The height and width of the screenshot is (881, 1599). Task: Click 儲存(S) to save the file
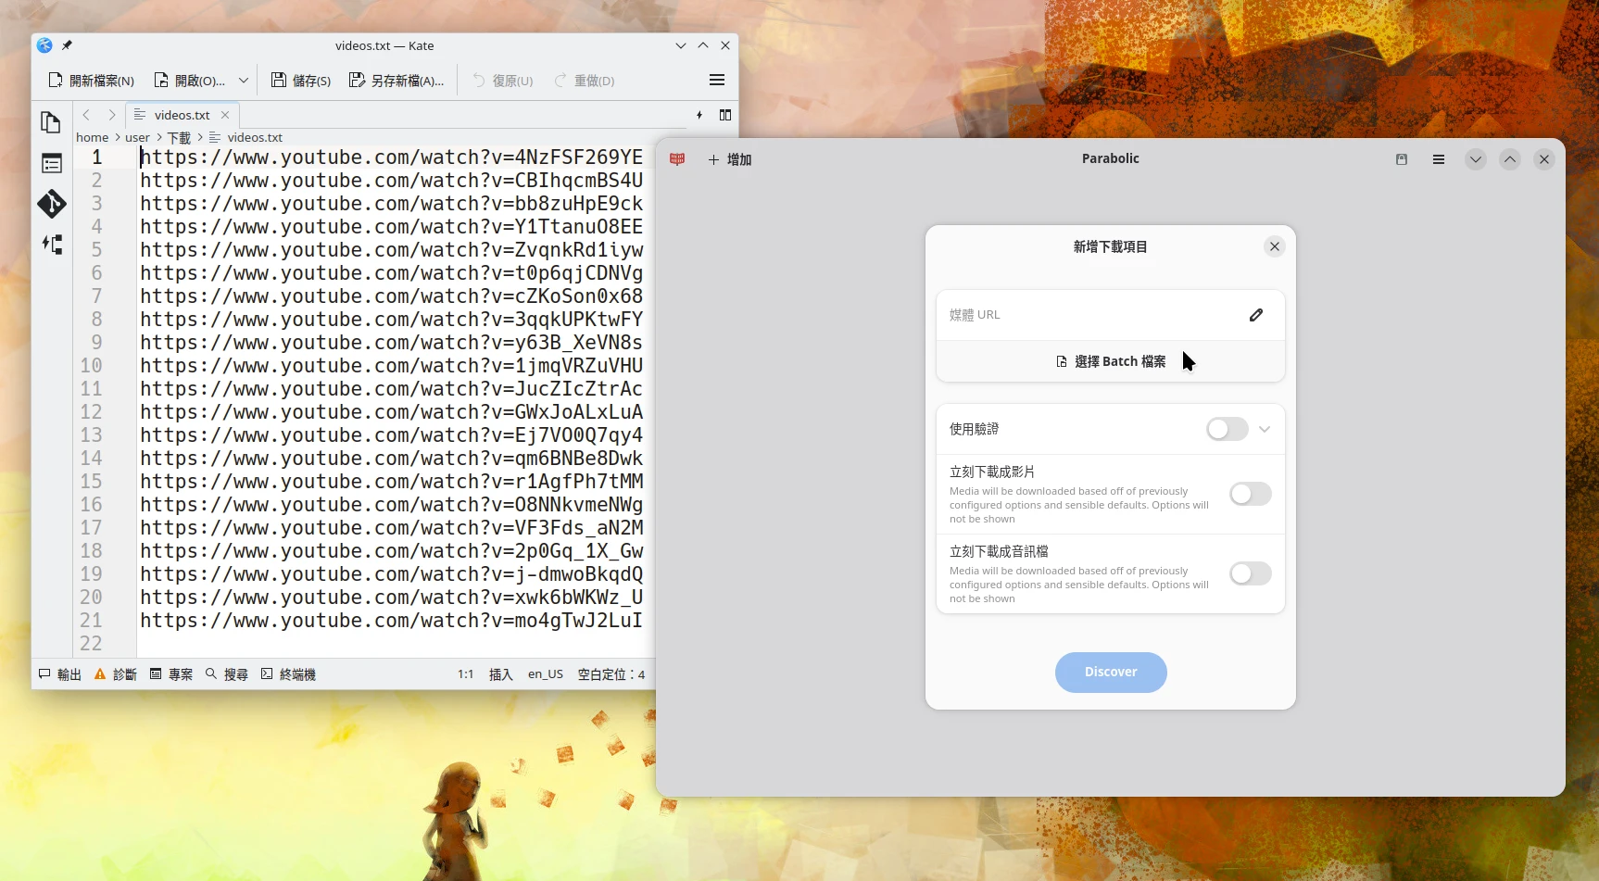pos(300,81)
